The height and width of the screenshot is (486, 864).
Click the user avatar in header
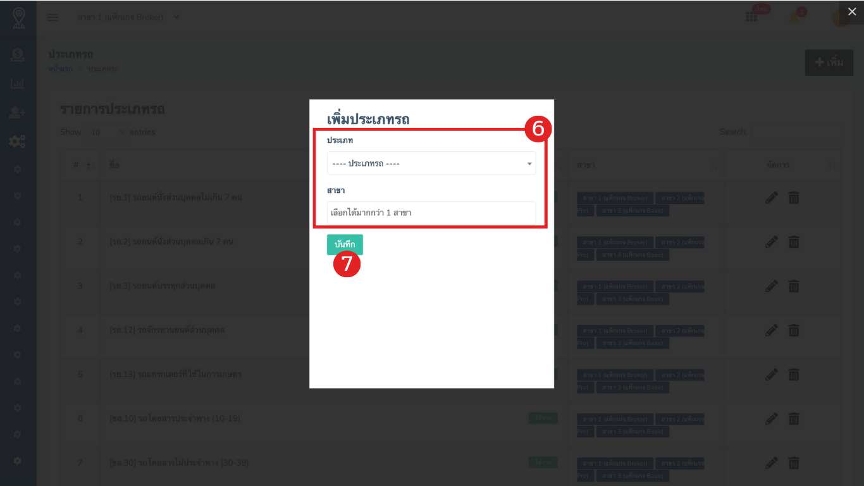tap(840, 17)
